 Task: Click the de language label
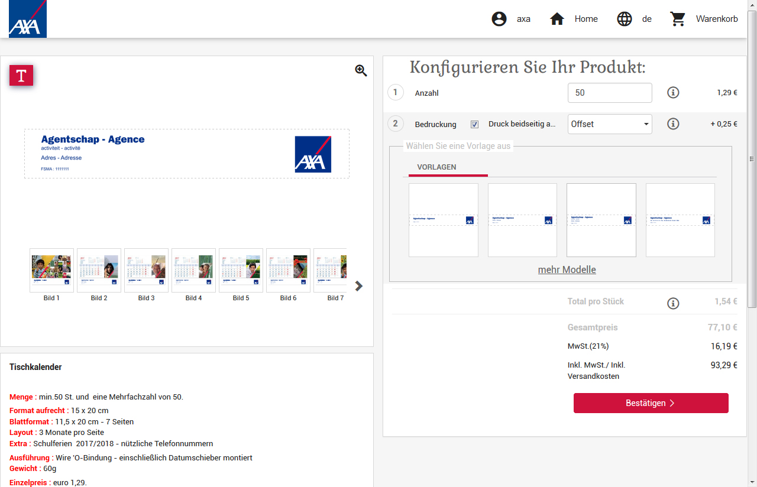point(647,19)
